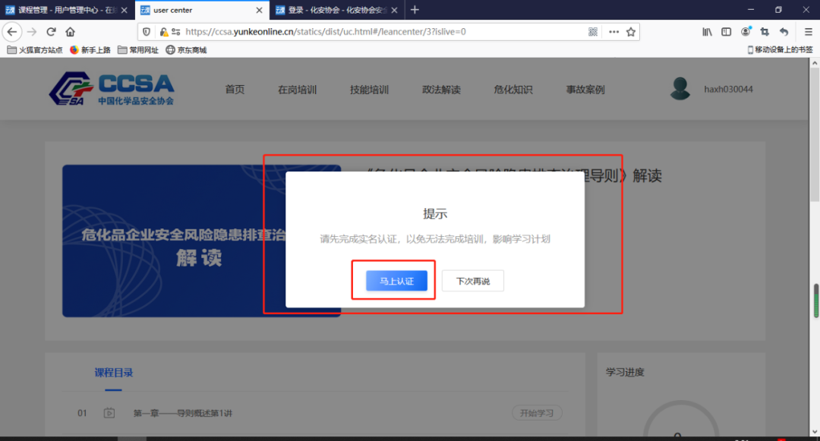Viewport: 820px width, 441px height.
Task: Close the 课程管理 tab
Action: [124, 10]
